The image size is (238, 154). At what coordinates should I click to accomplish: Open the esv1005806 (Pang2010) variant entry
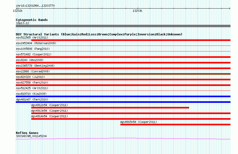pyautogui.click(x=33, y=49)
